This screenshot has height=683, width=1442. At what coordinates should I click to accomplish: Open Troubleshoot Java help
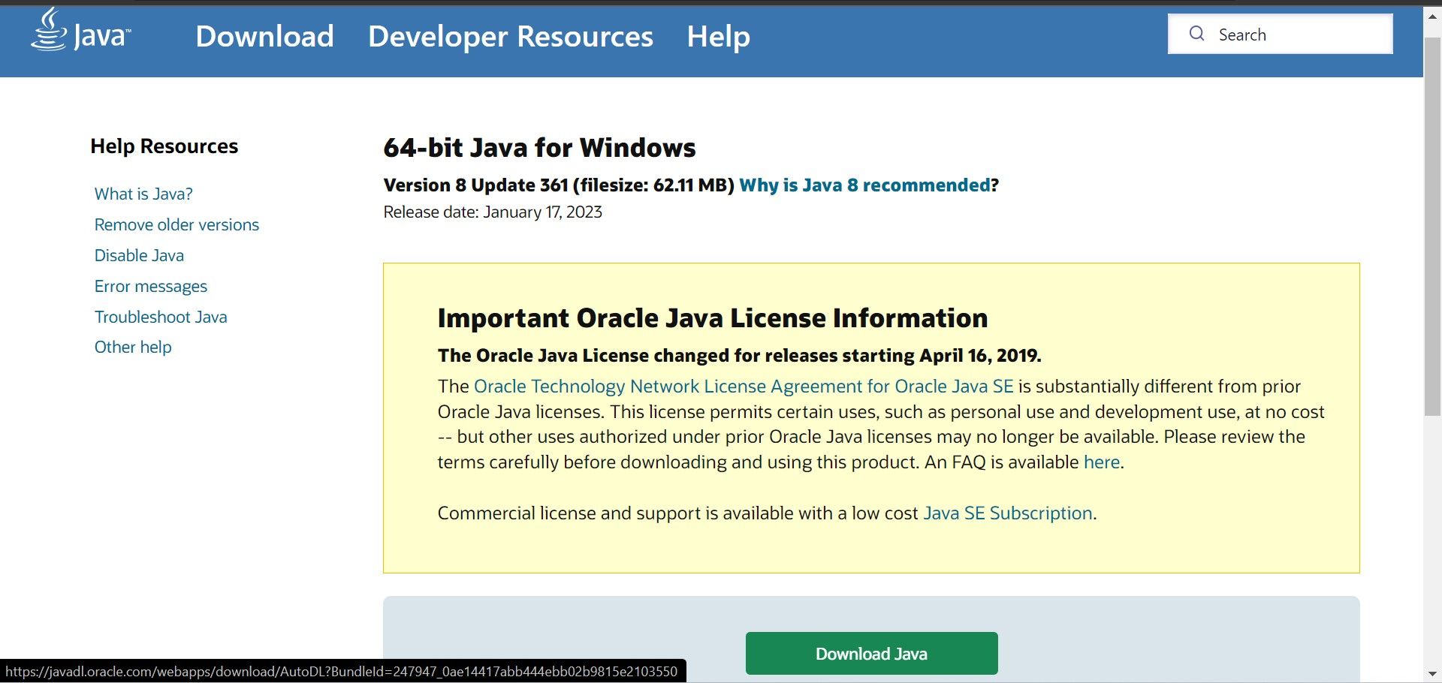[x=161, y=317]
